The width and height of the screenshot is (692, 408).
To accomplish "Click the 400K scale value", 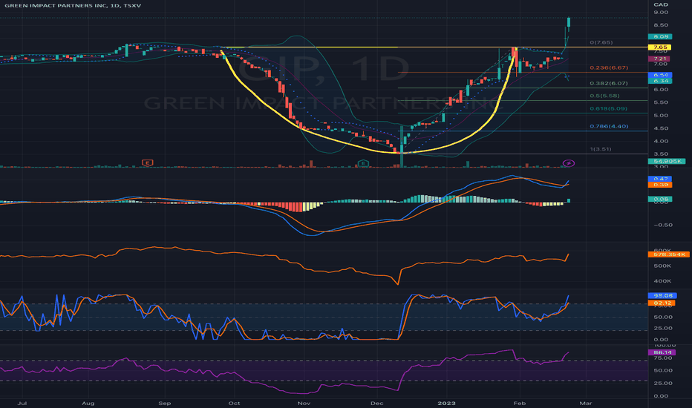I will [662, 281].
